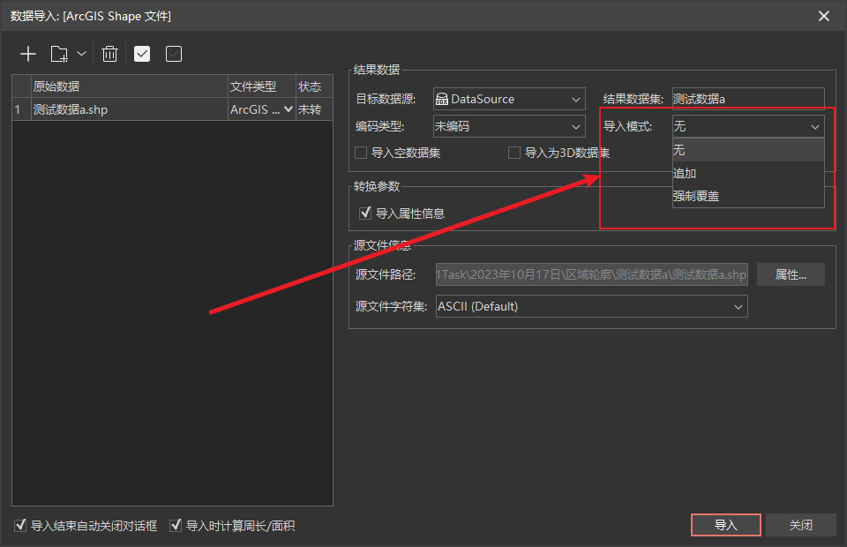Collapse the 导入模式 dropdown

(x=748, y=126)
